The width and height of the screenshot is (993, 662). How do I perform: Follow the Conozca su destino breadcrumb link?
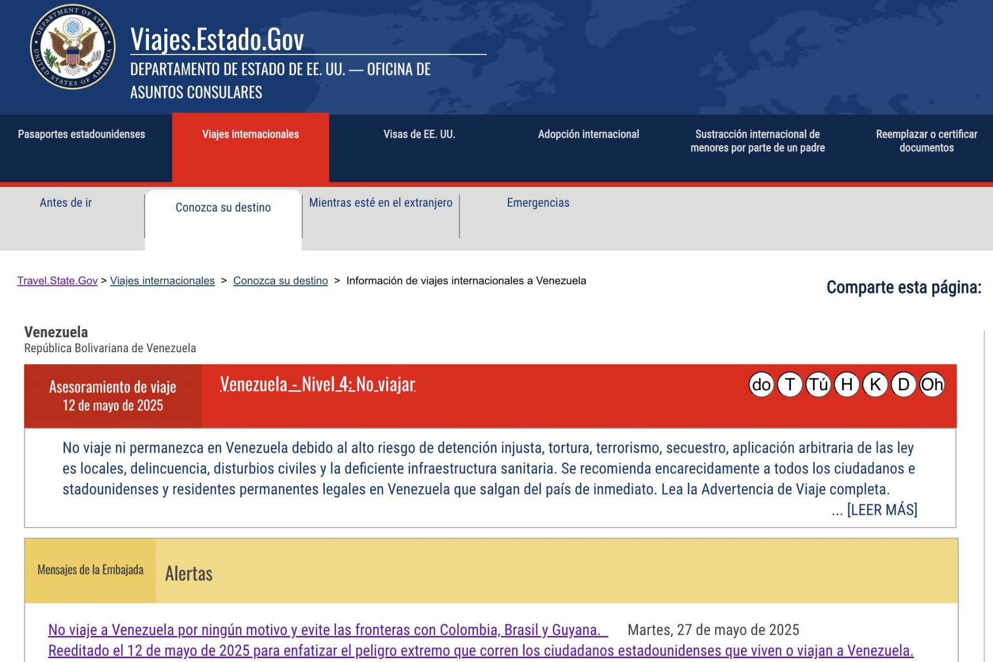pos(280,281)
